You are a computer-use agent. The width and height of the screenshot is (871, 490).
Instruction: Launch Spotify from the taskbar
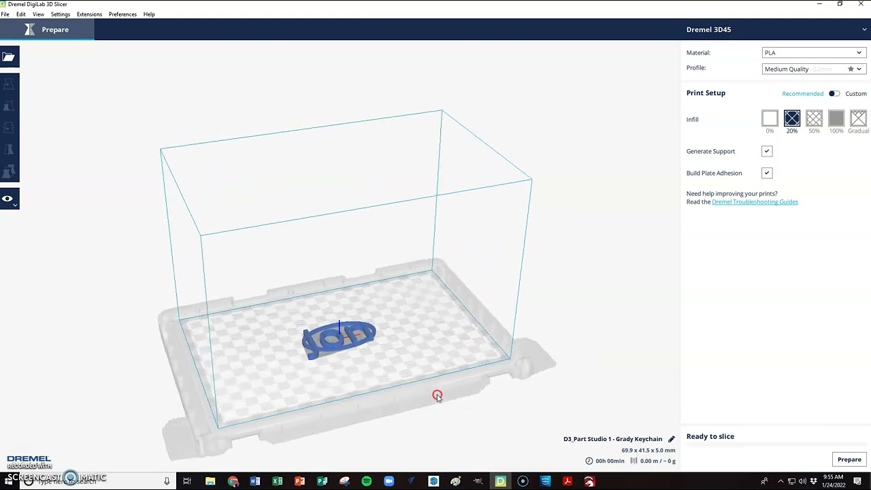tap(366, 481)
